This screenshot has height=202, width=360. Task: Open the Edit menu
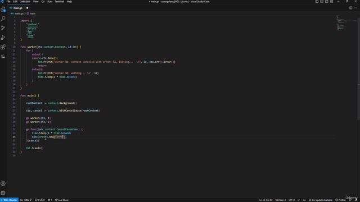[15, 1]
